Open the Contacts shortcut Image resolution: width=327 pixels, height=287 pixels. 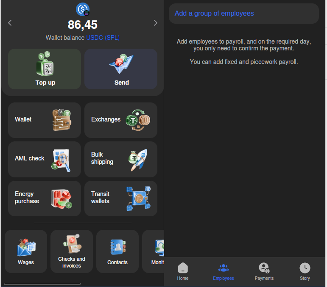point(117,251)
